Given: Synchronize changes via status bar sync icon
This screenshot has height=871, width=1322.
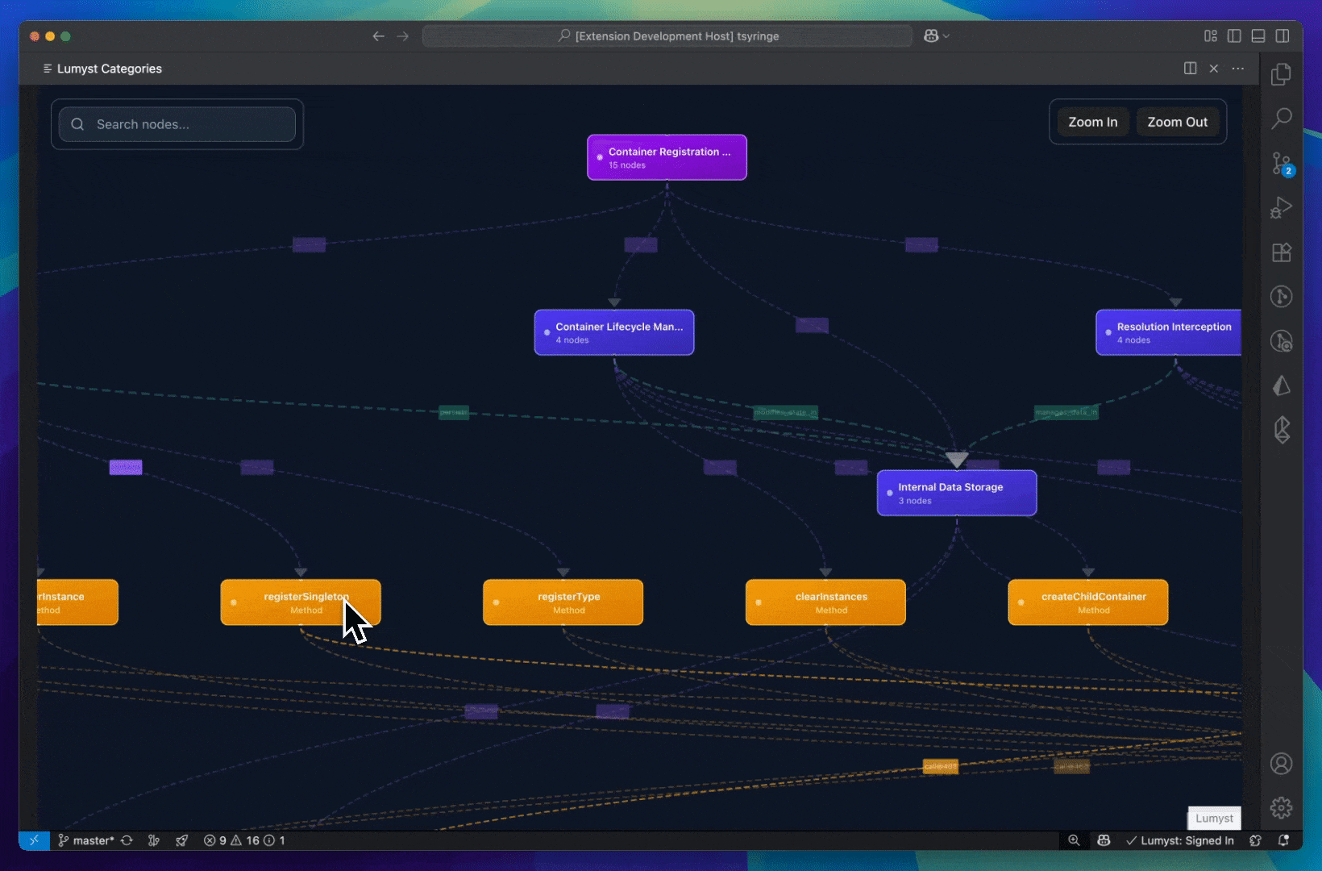Looking at the screenshot, I should click(127, 840).
